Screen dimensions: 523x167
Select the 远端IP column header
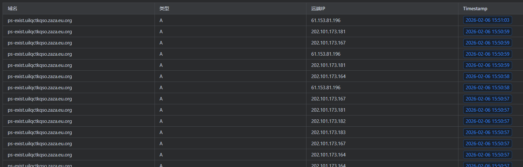coord(318,9)
